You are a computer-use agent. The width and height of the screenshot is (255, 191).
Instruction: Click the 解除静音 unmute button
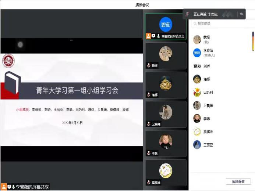click(x=238, y=181)
